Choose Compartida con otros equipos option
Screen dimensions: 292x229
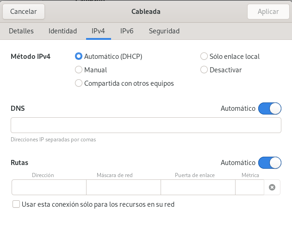[79, 83]
